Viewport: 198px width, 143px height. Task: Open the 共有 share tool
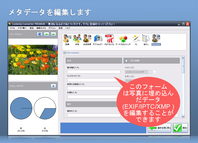point(77,40)
